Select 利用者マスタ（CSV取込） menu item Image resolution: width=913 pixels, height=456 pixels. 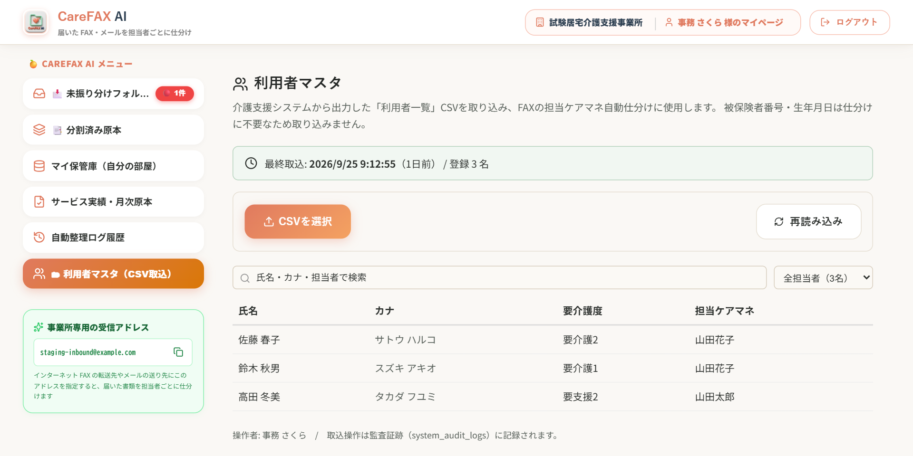[113, 274]
